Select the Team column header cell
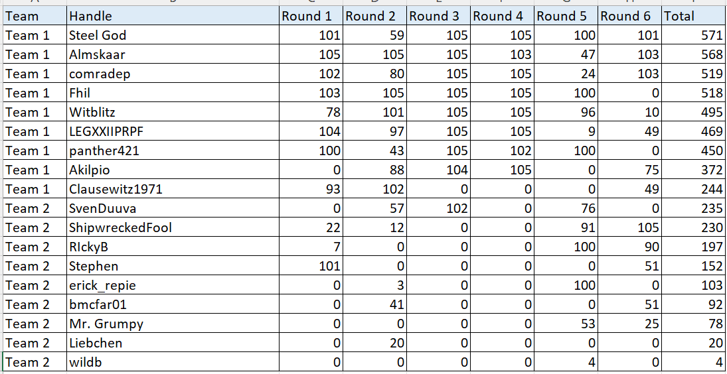 click(x=35, y=16)
